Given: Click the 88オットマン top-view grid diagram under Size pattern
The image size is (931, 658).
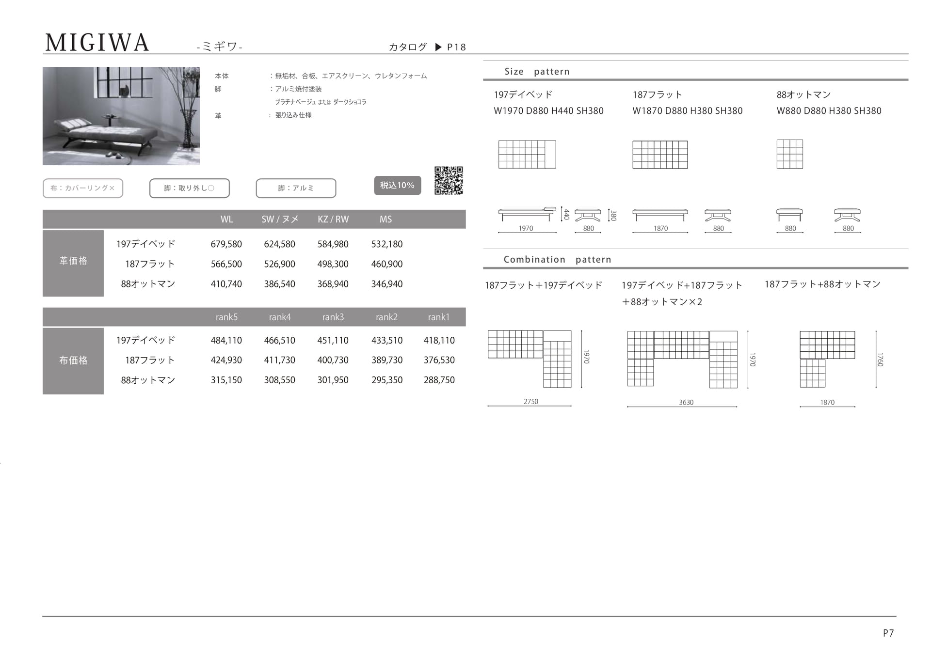Looking at the screenshot, I should (x=790, y=154).
